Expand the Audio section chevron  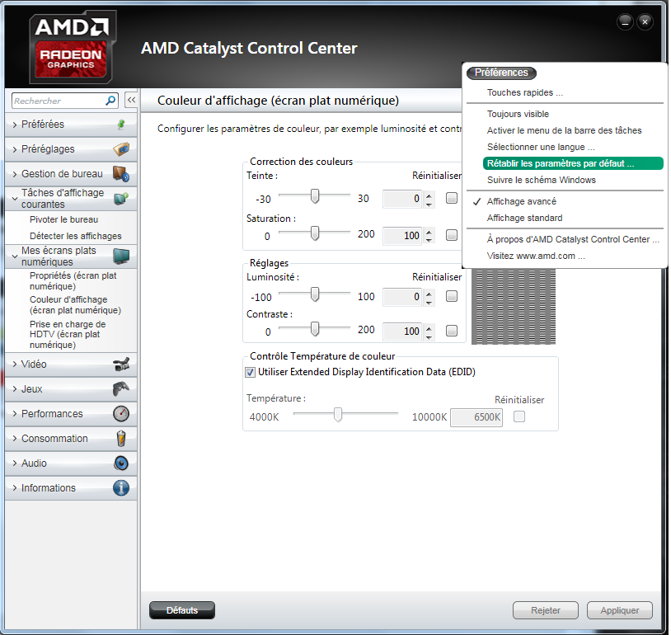pos(15,463)
